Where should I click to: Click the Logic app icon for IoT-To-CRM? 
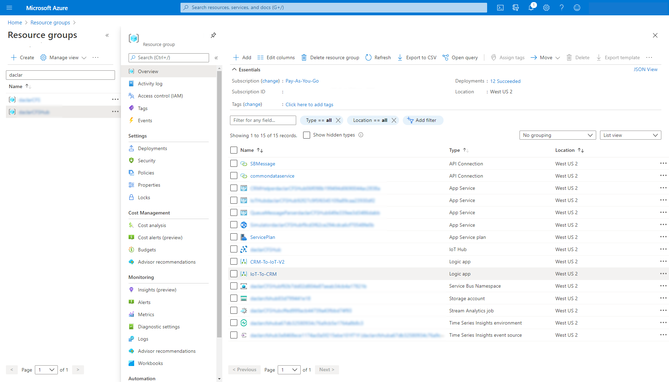(x=244, y=274)
